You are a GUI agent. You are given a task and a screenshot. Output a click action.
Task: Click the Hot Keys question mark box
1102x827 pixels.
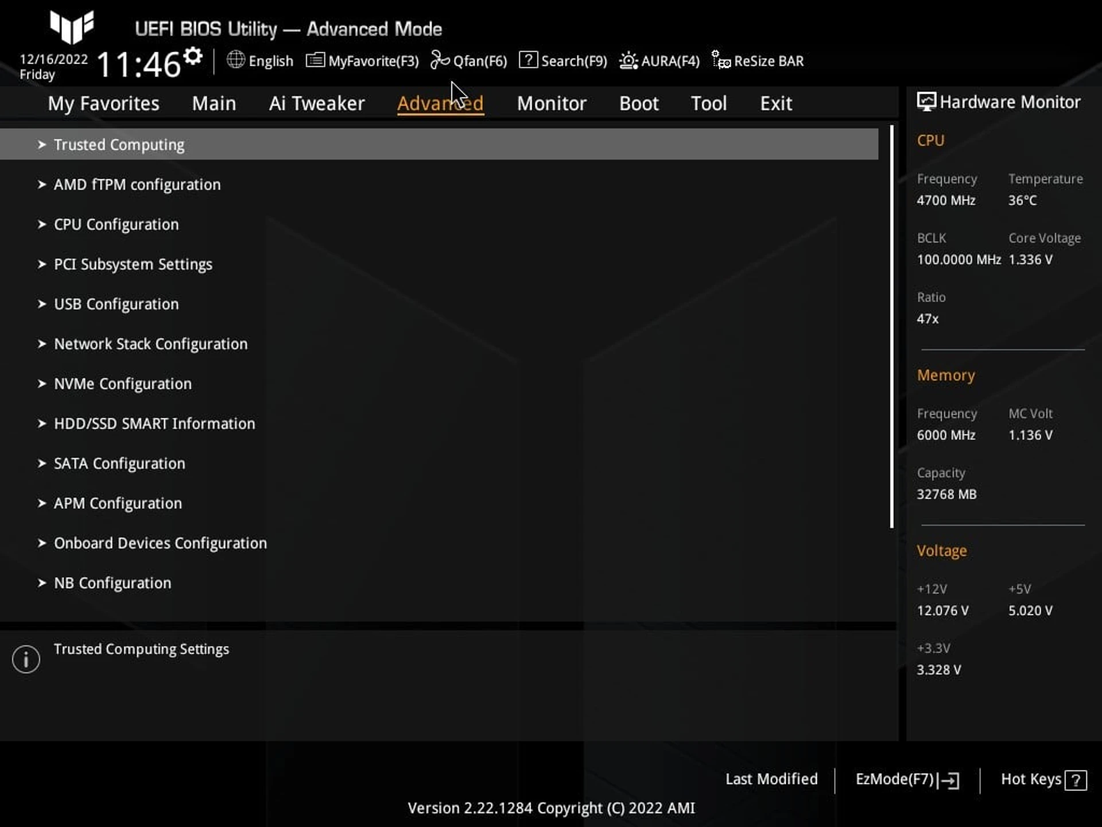point(1076,780)
